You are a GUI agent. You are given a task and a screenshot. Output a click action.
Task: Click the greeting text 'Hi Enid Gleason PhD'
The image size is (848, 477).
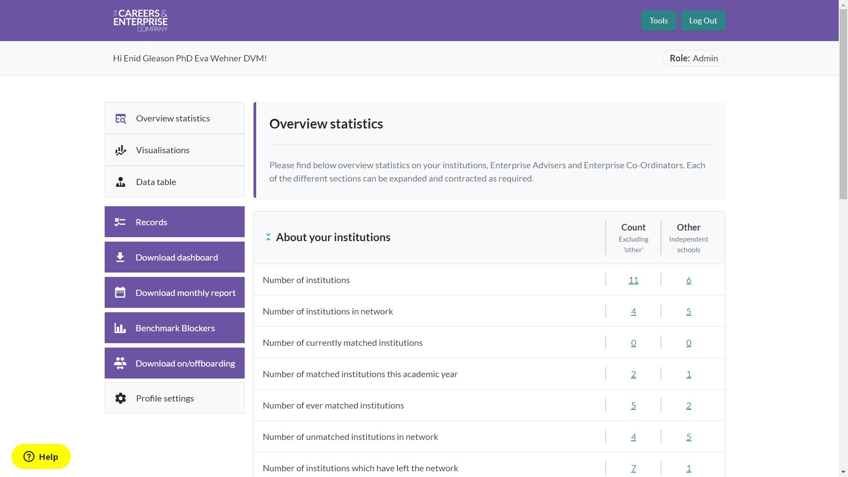(x=152, y=58)
